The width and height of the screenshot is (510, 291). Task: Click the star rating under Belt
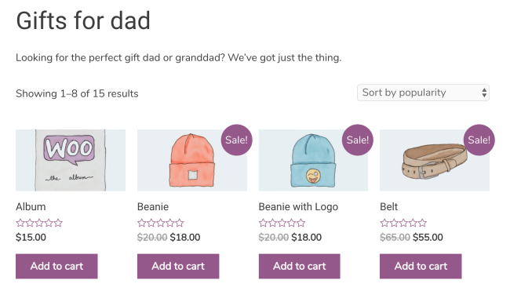[x=403, y=223]
